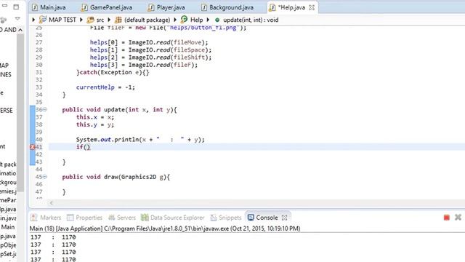Screen dimensions: 465x262
Task: Click the Help class breadcrumb
Action: [192, 20]
